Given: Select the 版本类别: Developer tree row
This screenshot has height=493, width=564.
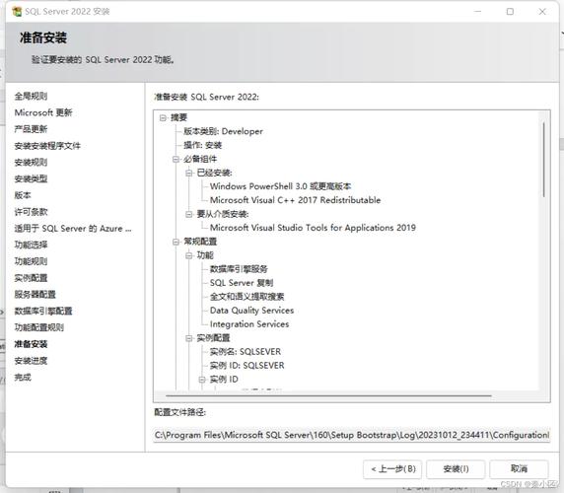Looking at the screenshot, I should tap(224, 131).
